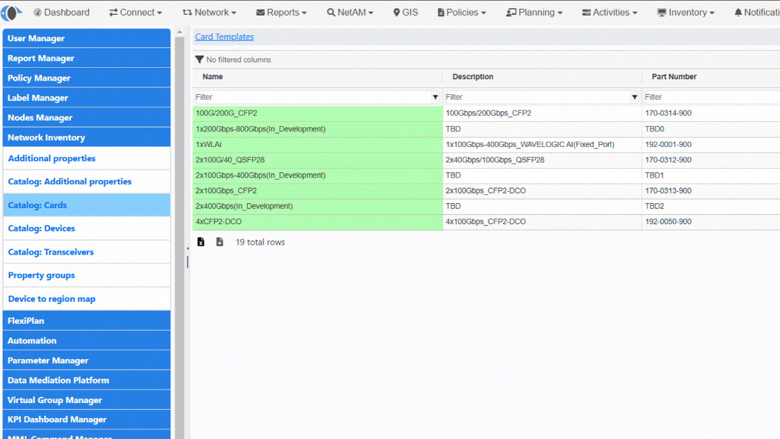Open Catalog: Transceivers page

87,252
